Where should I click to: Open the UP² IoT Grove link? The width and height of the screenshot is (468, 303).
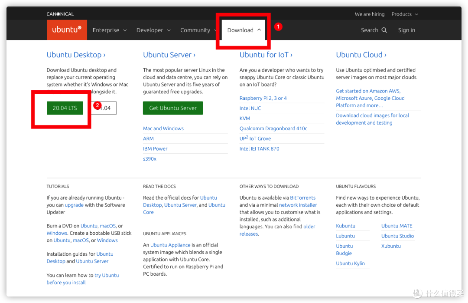point(255,138)
